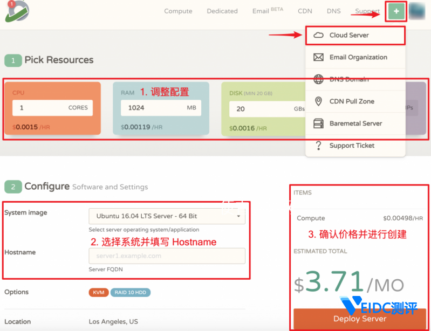This screenshot has width=431, height=331.
Task: Go to the Email BETA nav item
Action: point(268,11)
